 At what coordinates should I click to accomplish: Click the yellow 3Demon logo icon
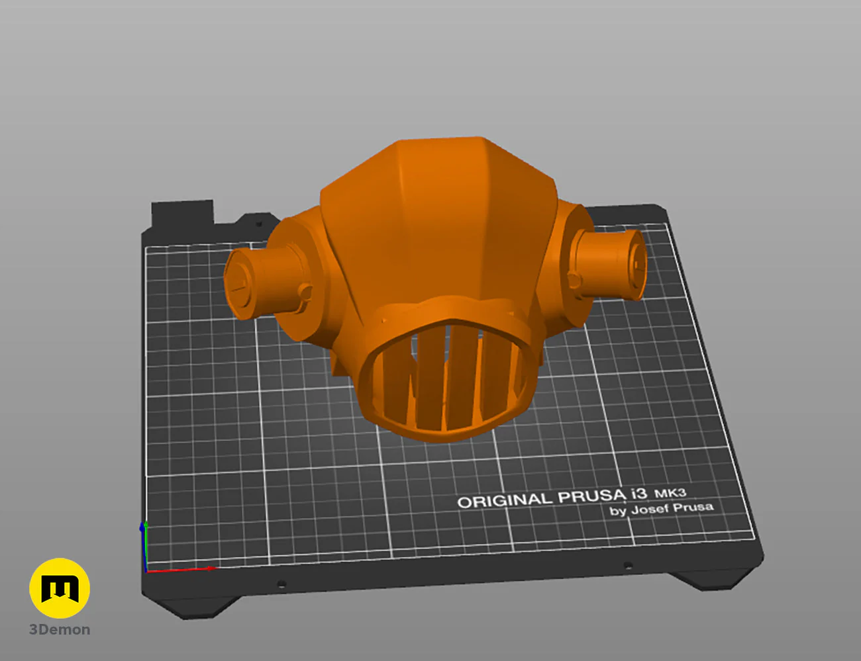tap(60, 588)
